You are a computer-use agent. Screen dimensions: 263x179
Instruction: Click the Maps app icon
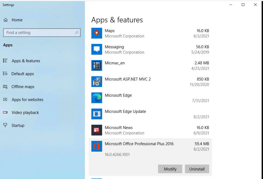point(97,33)
